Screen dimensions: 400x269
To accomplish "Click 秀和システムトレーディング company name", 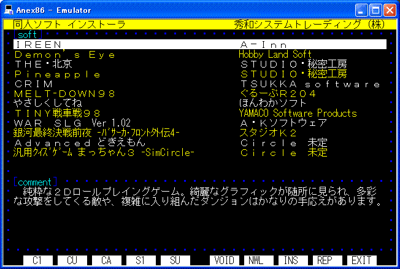I will [x=309, y=25].
